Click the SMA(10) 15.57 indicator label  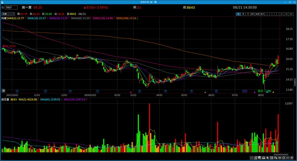37,18
